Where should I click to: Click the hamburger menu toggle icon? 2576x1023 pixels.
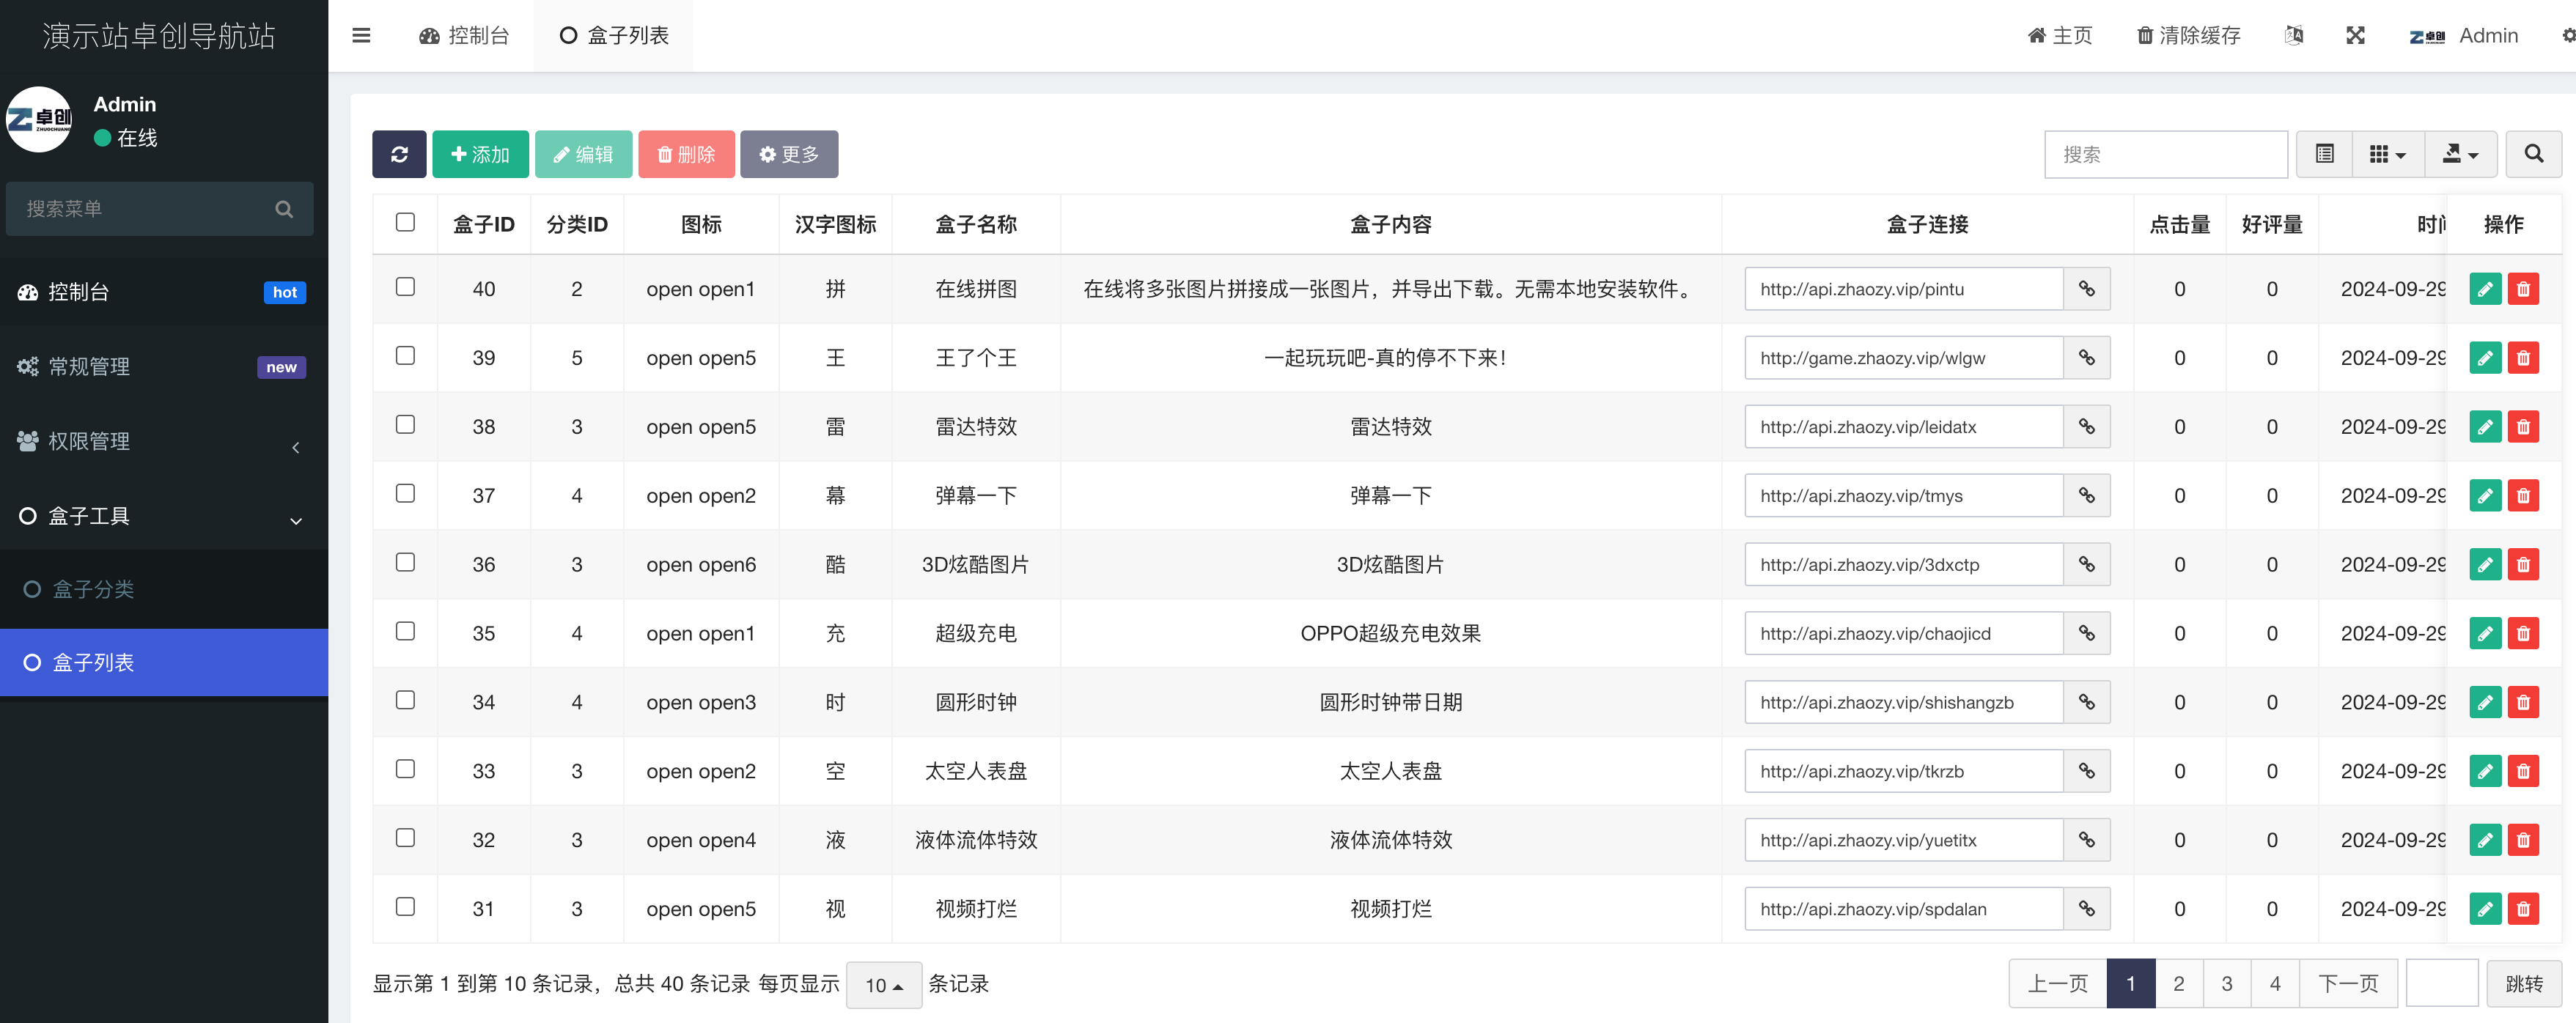click(362, 36)
